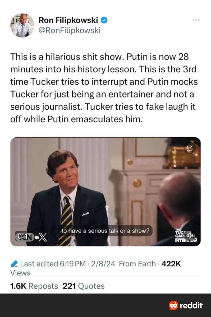Click the 2/8/24 post date

[x=103, y=264]
